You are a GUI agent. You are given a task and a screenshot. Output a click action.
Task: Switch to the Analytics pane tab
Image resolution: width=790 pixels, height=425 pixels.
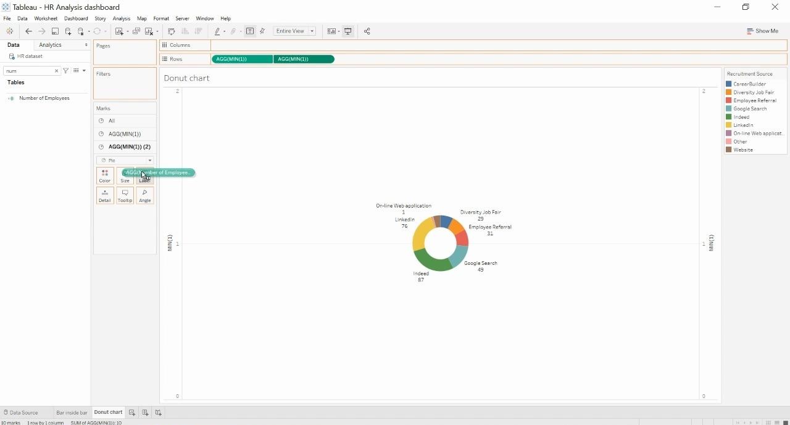50,45
